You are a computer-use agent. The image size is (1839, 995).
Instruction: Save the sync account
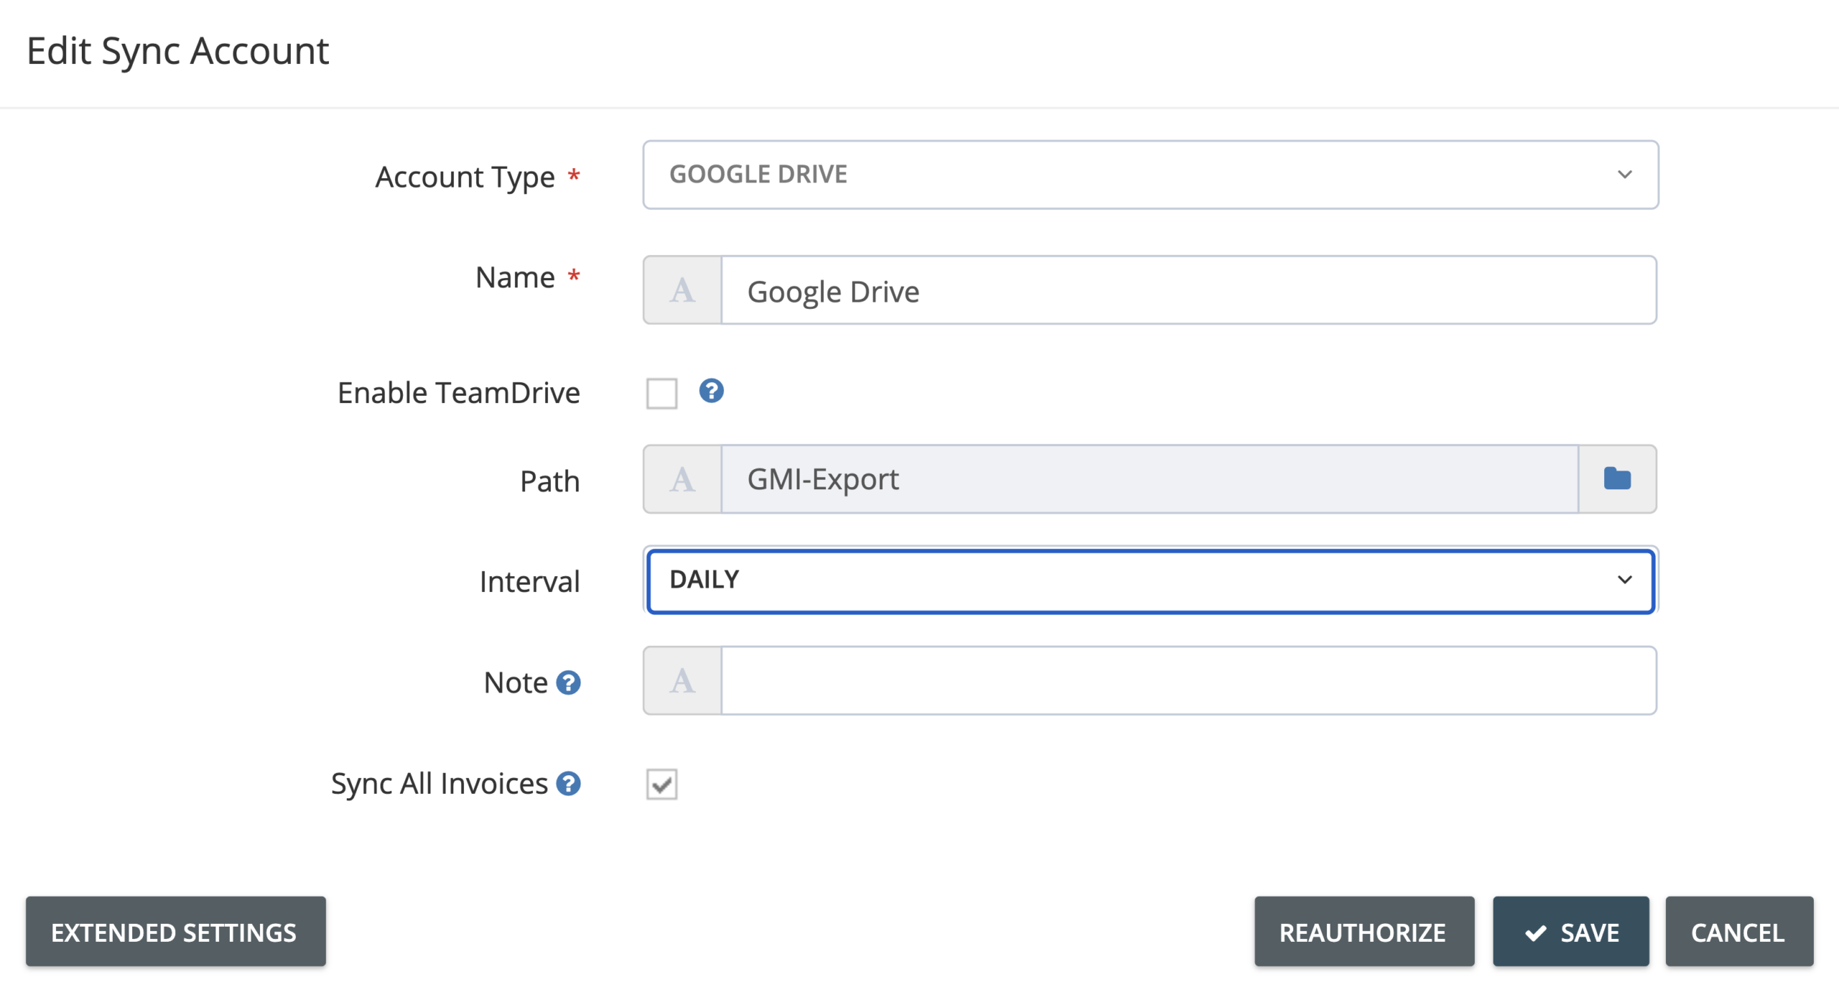click(x=1570, y=932)
